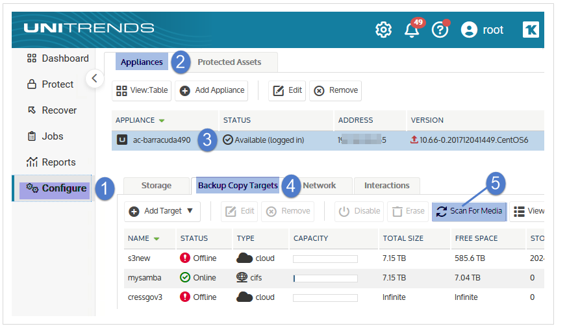Click the 585.6 TB free space value
Image resolution: width=567 pixels, height=335 pixels.
click(470, 258)
